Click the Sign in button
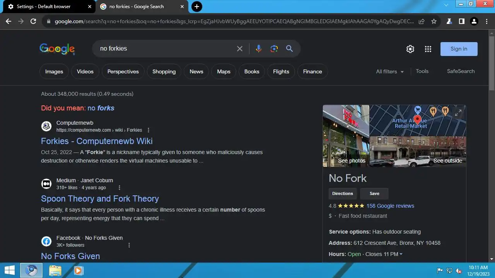The height and width of the screenshot is (278, 495). (x=459, y=49)
